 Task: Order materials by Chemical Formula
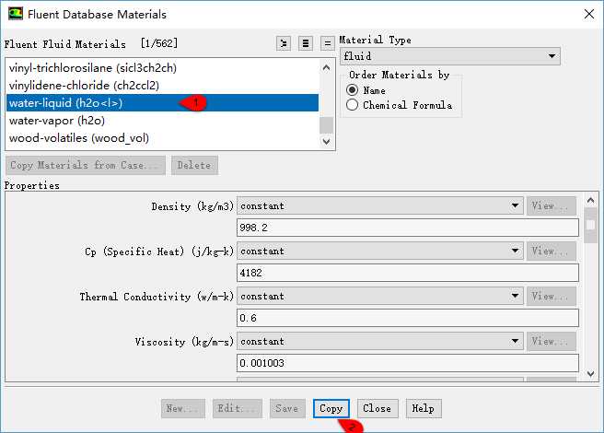tap(352, 105)
